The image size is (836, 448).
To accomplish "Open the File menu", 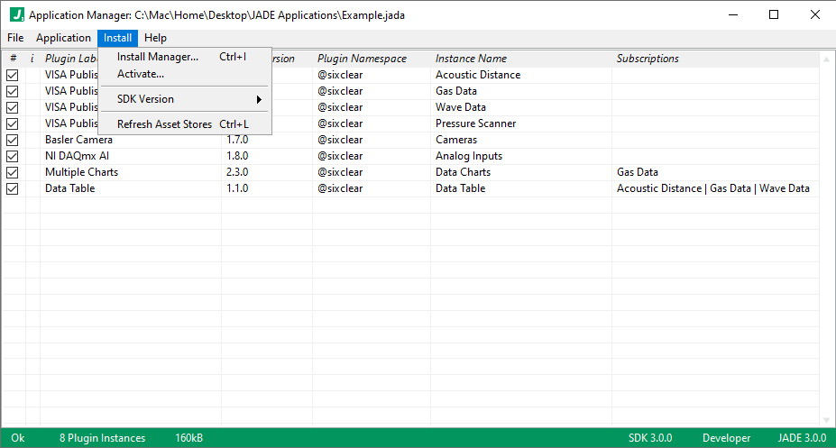I will [x=15, y=38].
